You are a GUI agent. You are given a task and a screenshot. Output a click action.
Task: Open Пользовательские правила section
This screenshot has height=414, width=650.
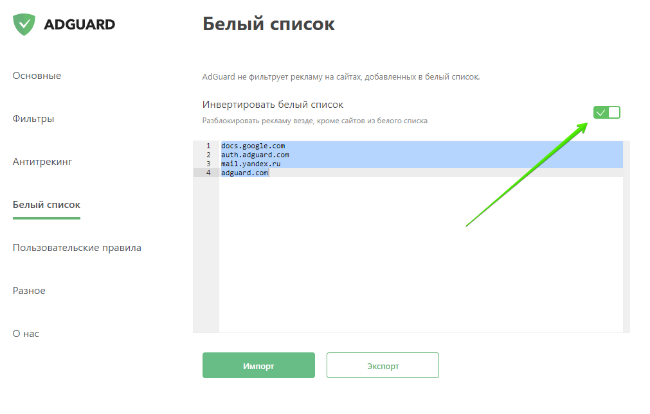tap(77, 248)
